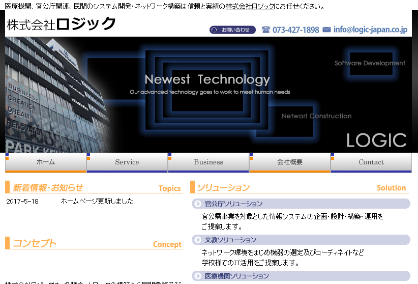Click the 株式会社ロジック company logo

61,24
